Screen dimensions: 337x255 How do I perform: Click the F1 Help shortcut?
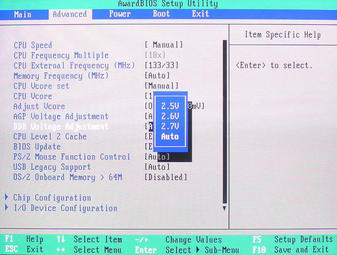pyautogui.click(x=24, y=239)
